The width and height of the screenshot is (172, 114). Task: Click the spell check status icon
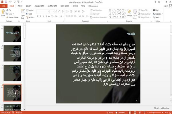[13, 113]
